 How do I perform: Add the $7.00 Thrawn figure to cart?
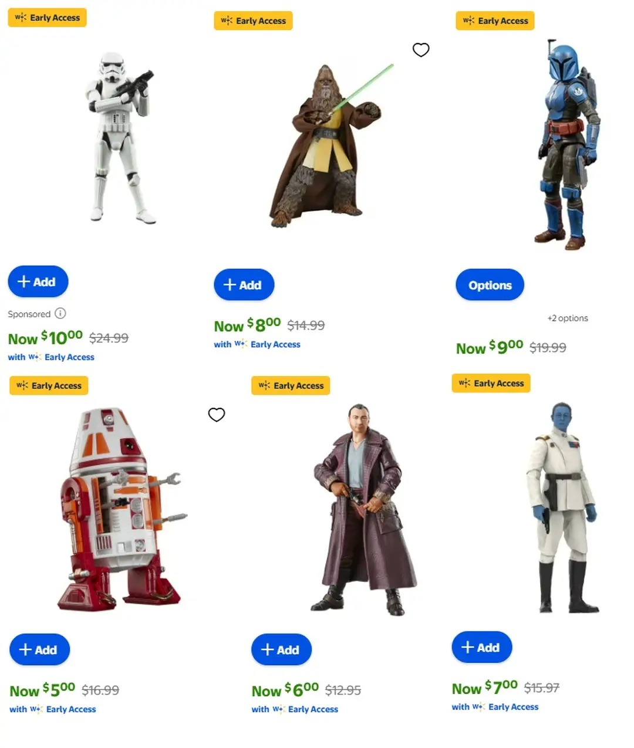[x=482, y=647]
